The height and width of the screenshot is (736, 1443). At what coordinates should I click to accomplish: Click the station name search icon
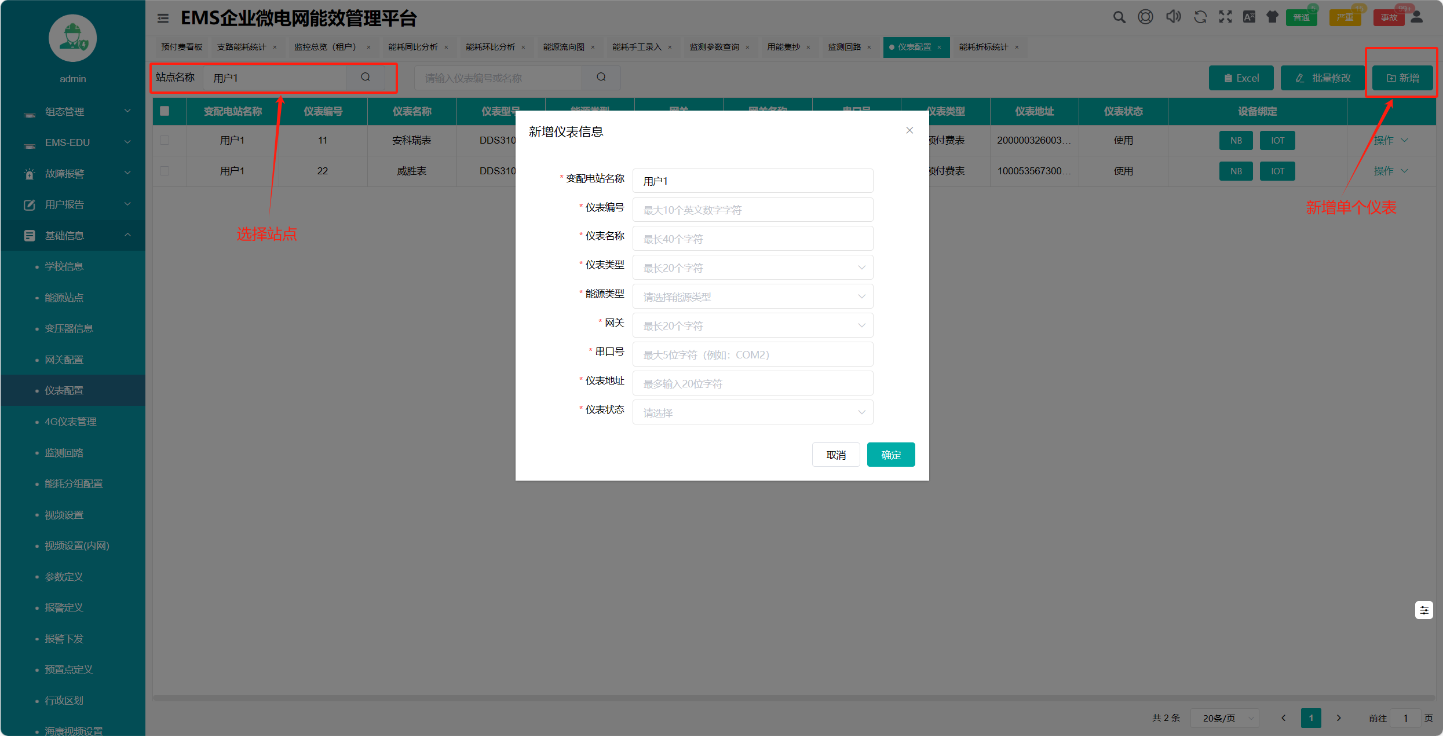366,77
